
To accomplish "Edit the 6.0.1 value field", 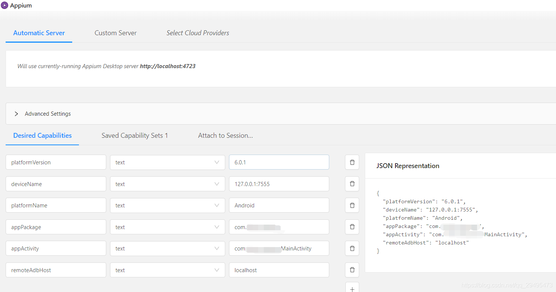I will click(279, 162).
